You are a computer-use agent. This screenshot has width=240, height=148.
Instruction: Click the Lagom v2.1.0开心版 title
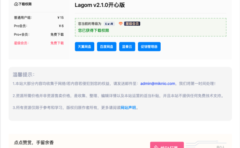(100, 5)
